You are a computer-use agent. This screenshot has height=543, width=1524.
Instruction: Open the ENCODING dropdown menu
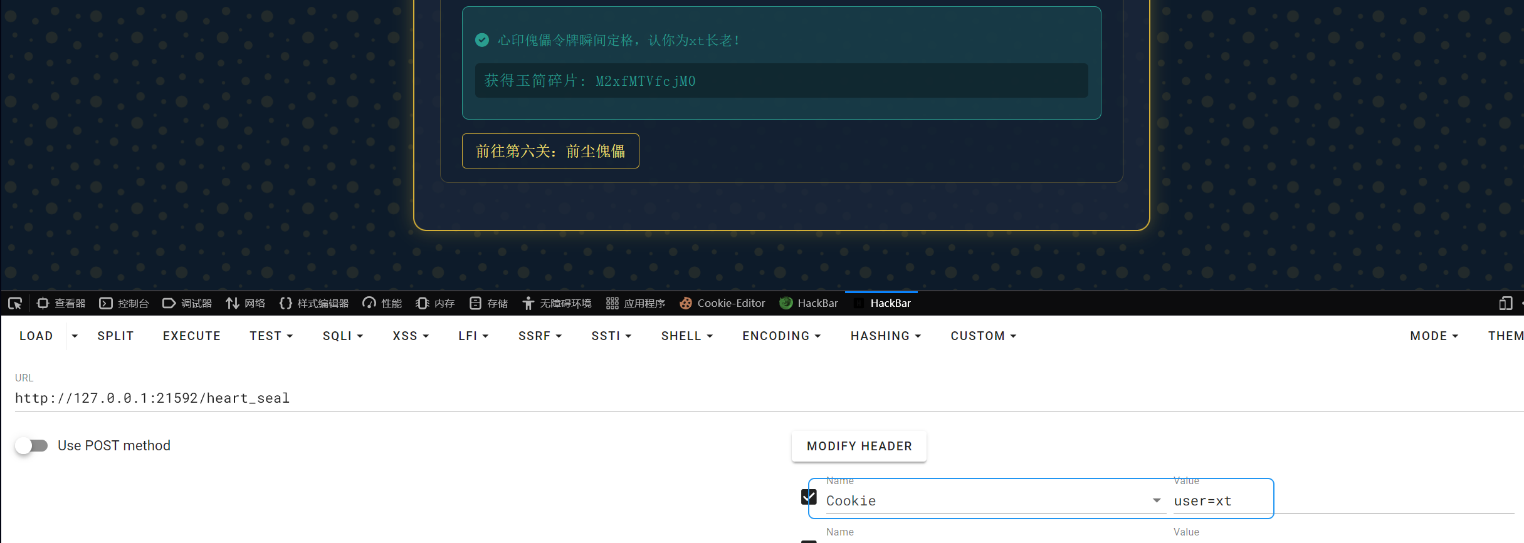click(782, 336)
